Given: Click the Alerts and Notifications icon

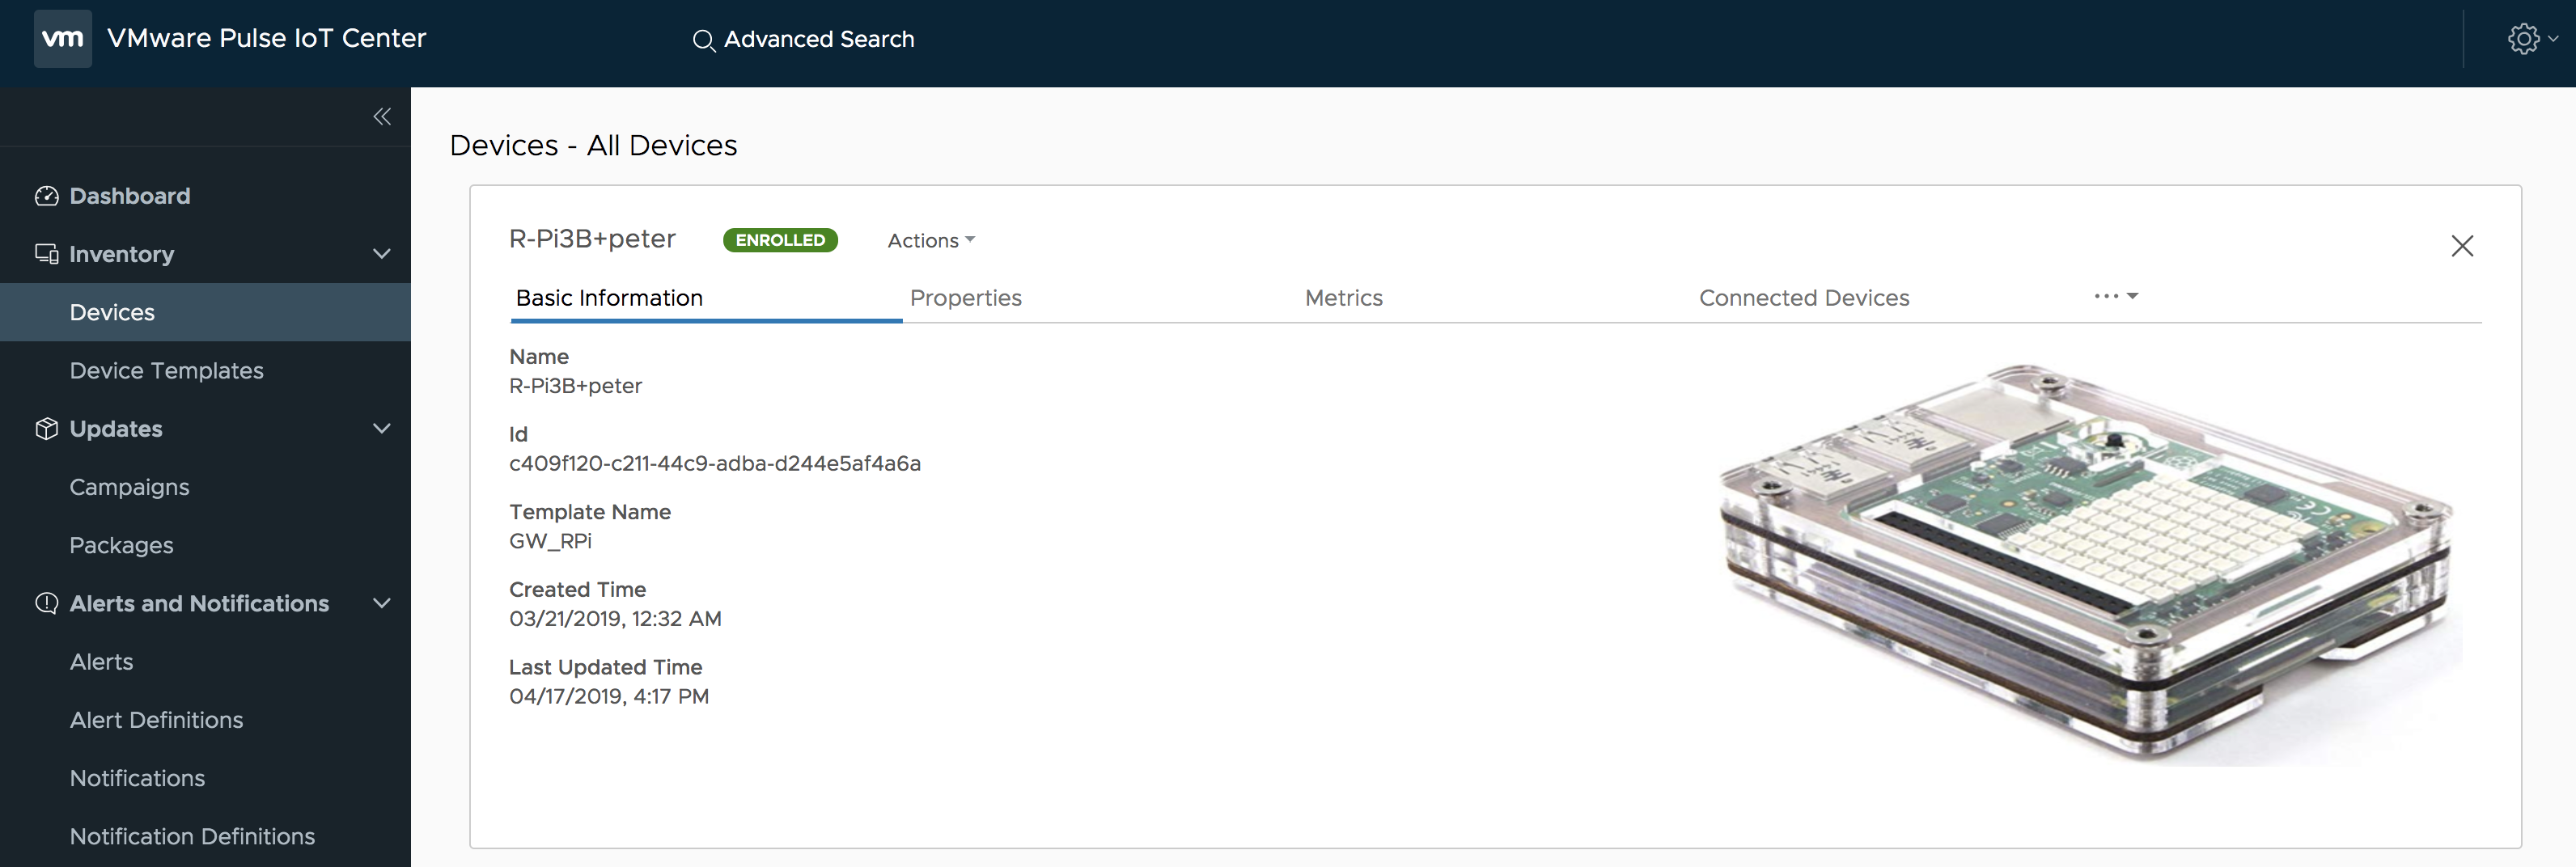Looking at the screenshot, I should [x=46, y=603].
